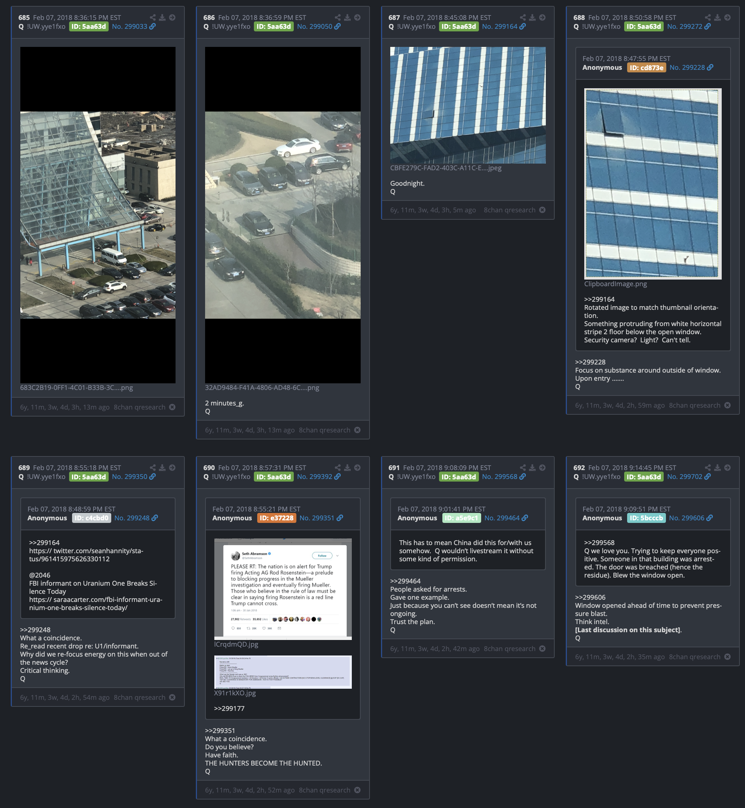The image size is (745, 808).
Task: Open the X91r1kXO.jpg thumbnail image
Action: (283, 672)
